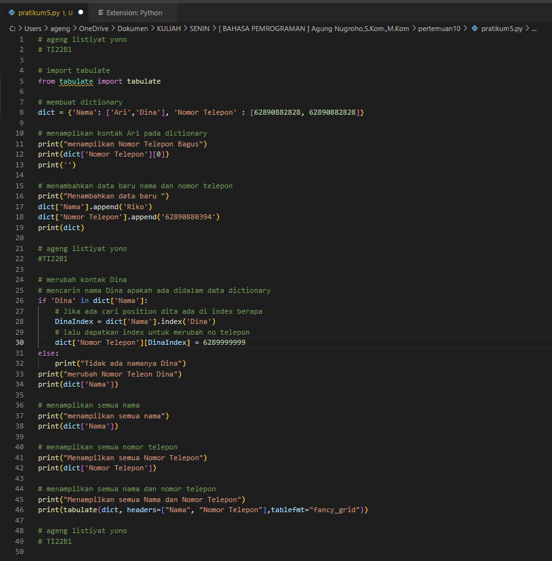This screenshot has height=561, width=552.
Task: Click the "menampilkan semua nama" string on line 37
Action: click(114, 416)
